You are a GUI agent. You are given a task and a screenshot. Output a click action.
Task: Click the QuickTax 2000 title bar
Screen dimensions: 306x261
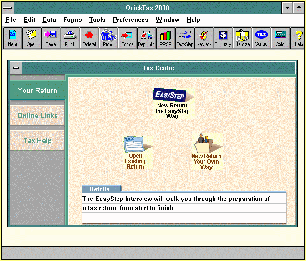point(148,8)
